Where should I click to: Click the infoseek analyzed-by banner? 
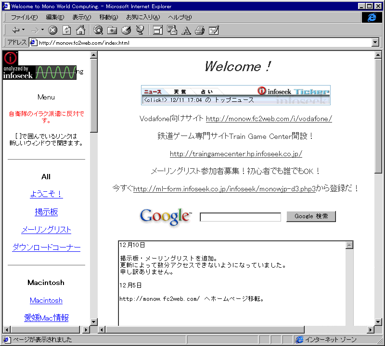(x=39, y=73)
